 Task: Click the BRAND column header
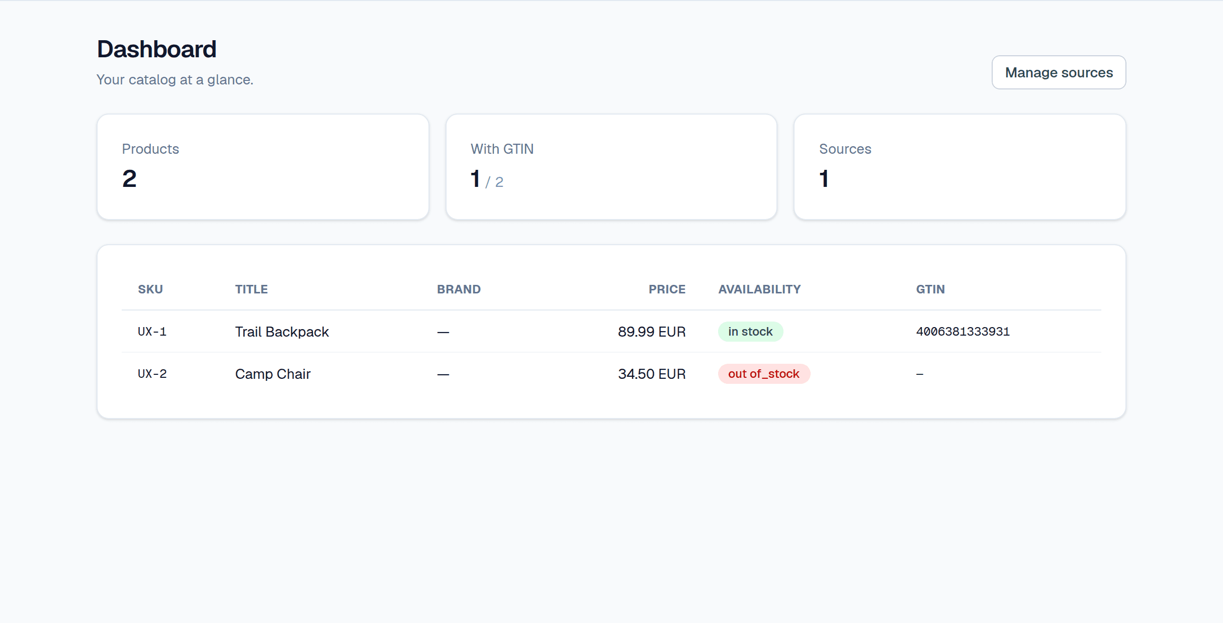(459, 289)
